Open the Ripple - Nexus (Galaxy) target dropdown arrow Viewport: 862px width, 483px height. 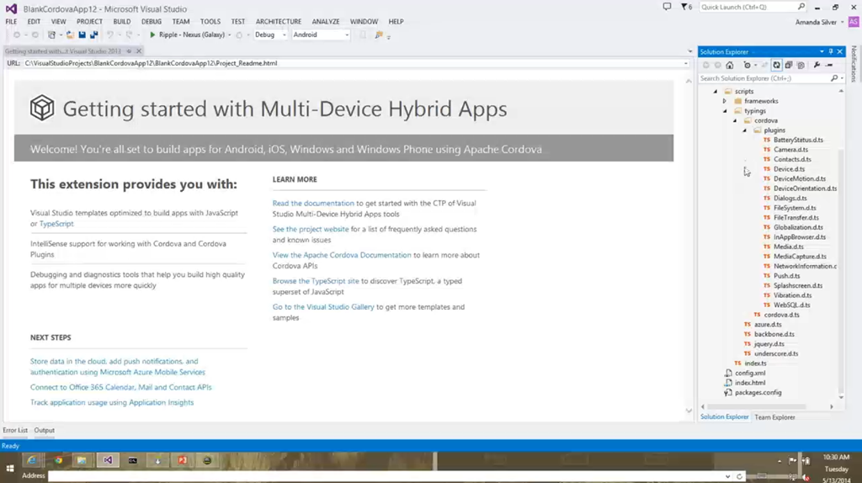tap(230, 34)
